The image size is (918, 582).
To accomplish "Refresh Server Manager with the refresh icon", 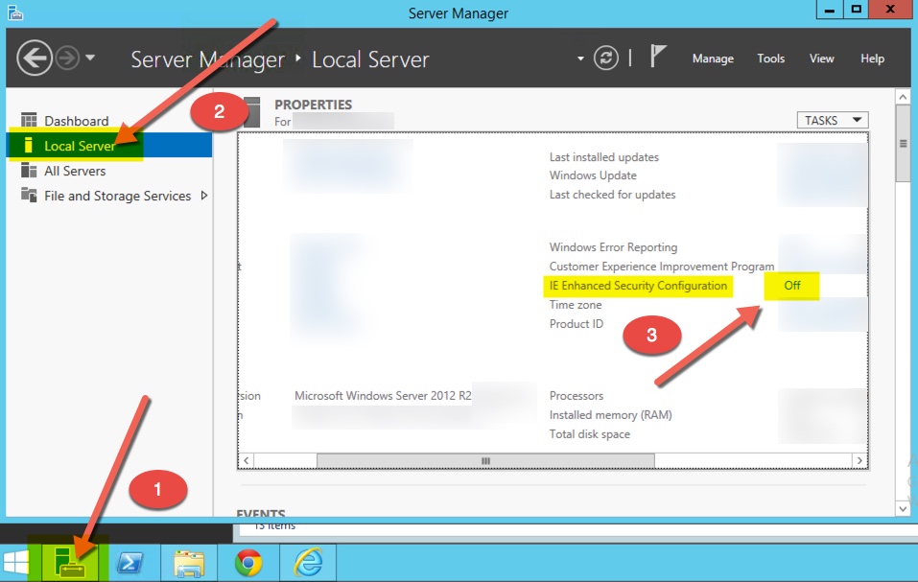I will [606, 58].
